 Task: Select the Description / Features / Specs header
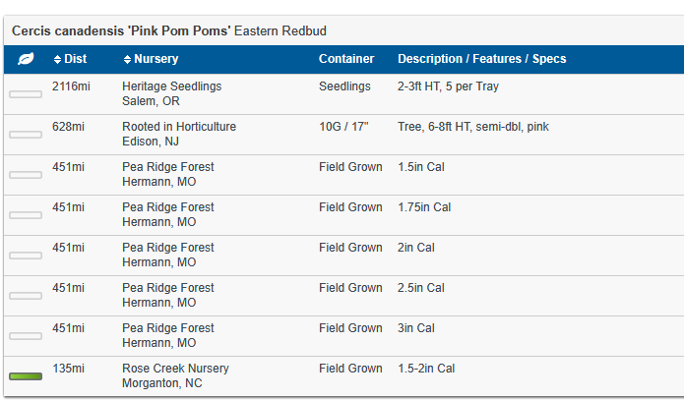[x=481, y=59]
